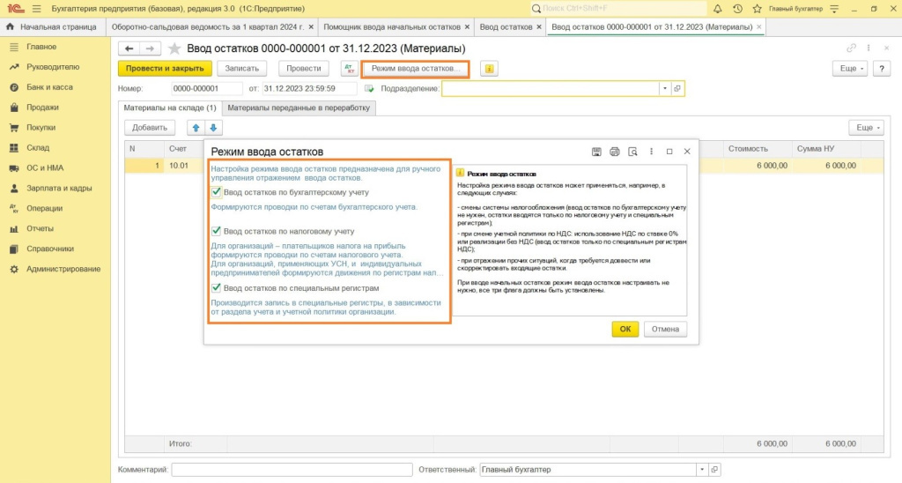Switch to Материалы переданные в переработку tab
This screenshot has height=483, width=902.
pos(299,108)
